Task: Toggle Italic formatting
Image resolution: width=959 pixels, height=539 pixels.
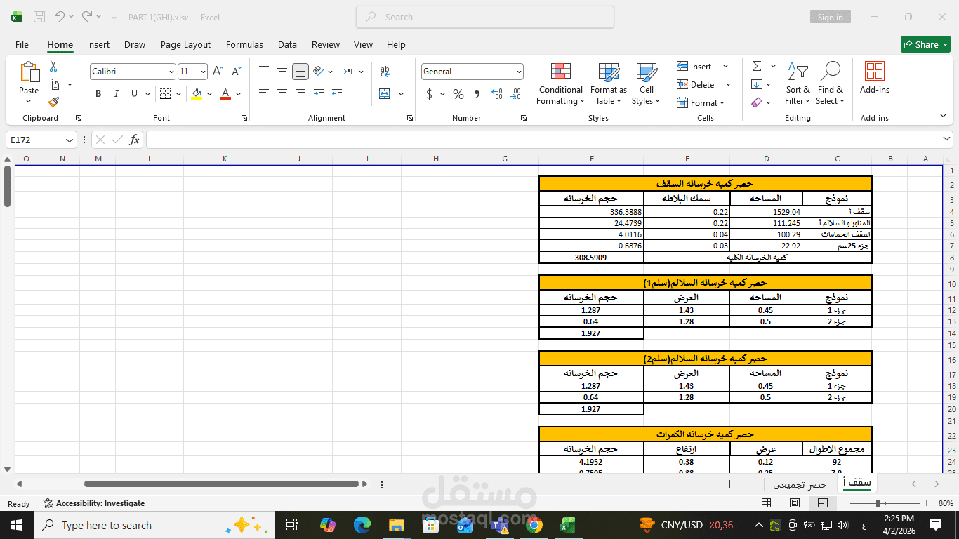Action: [x=117, y=94]
